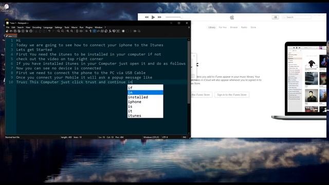Open the Plugins menu
Image resolution: width=329 pixels, height=185 pixels.
[89, 27]
